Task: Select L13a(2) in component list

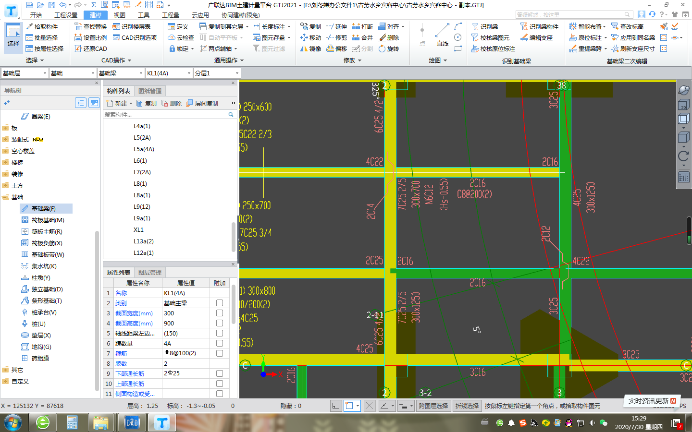Action: pyautogui.click(x=144, y=241)
